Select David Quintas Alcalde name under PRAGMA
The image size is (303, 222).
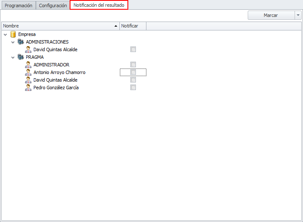point(55,80)
